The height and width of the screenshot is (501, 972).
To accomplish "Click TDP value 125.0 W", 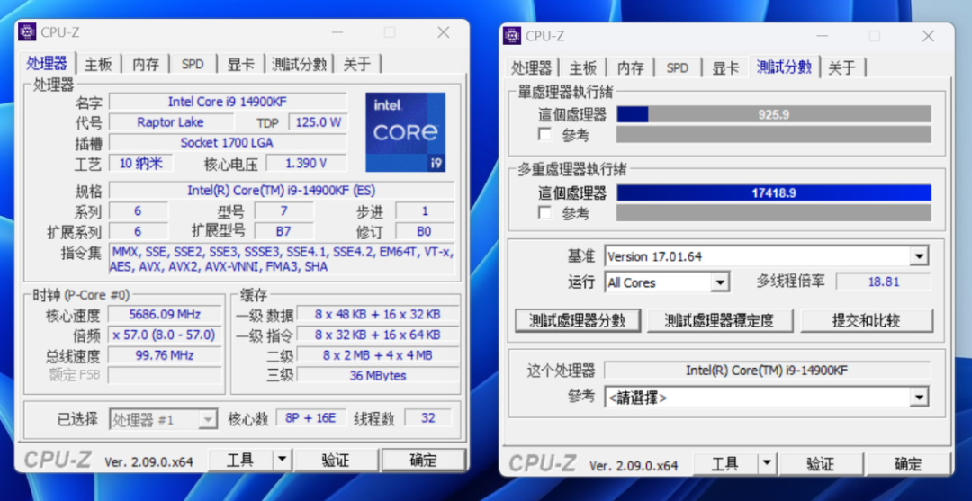I will (318, 122).
